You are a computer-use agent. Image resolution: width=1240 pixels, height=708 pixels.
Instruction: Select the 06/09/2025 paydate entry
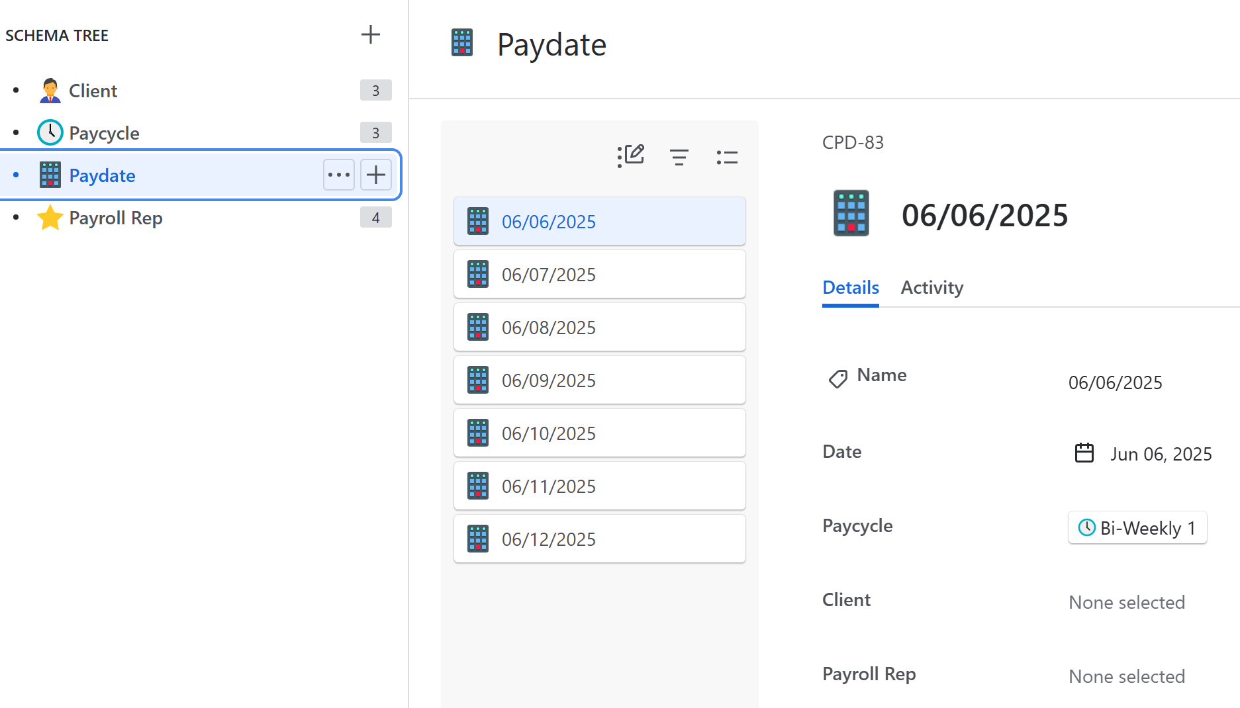(x=600, y=380)
